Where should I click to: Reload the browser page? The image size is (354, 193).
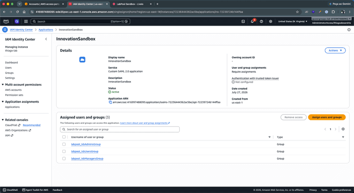click(x=17, y=12)
